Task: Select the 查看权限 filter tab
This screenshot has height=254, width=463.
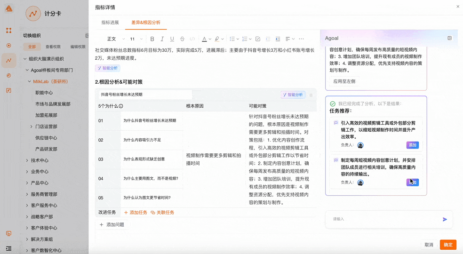Action: (x=53, y=47)
